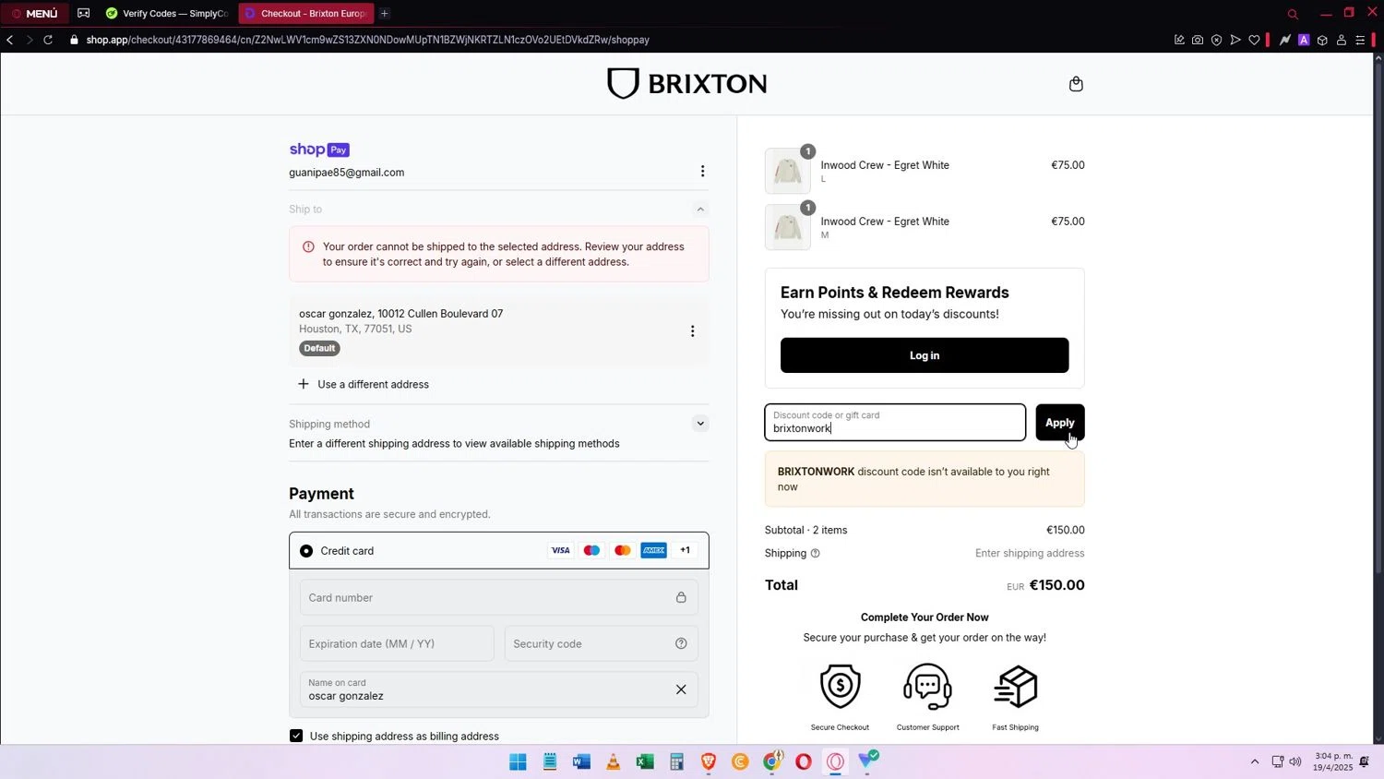Bookmark page with heart icon
1384x779 pixels.
(1254, 40)
